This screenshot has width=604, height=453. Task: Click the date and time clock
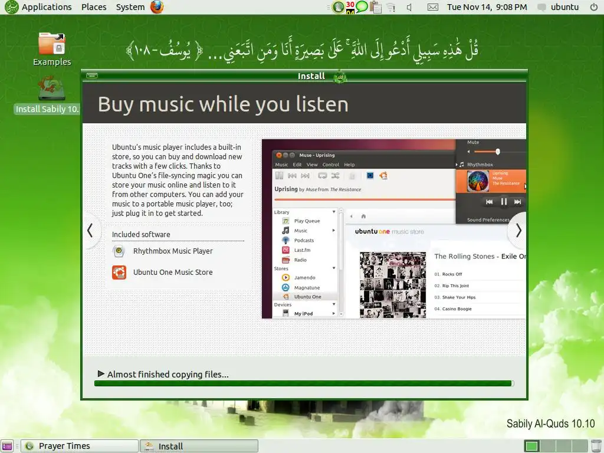tap(487, 7)
